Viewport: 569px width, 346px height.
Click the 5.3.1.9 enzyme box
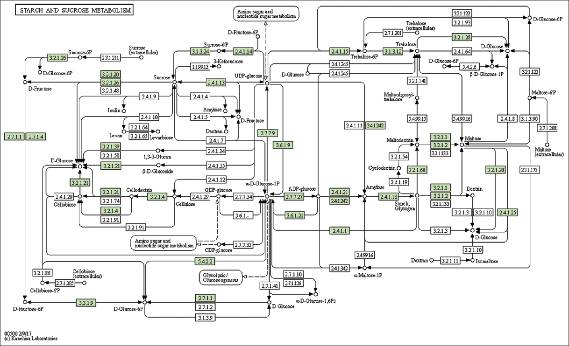coord(85,303)
